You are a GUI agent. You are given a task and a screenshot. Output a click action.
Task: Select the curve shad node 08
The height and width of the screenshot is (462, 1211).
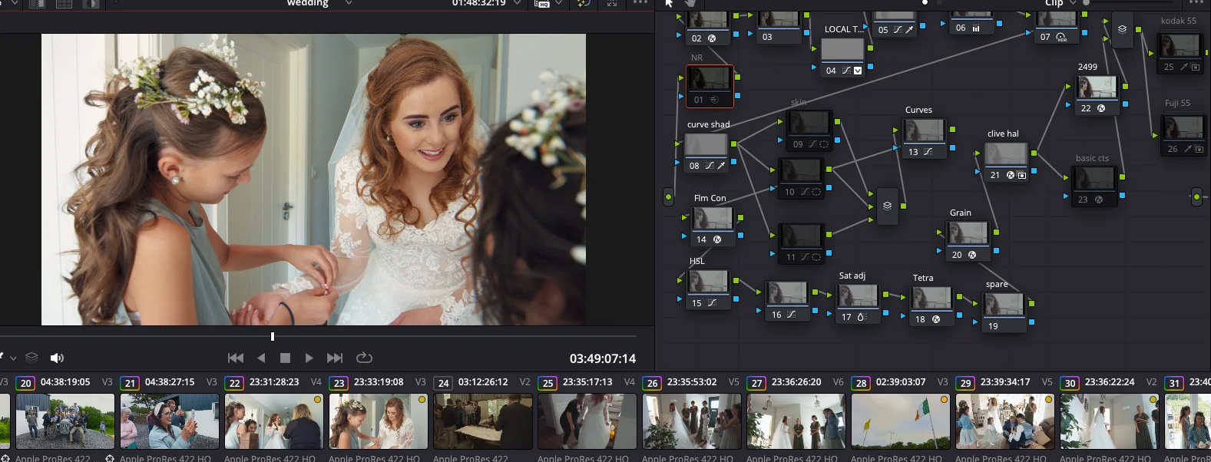706,151
